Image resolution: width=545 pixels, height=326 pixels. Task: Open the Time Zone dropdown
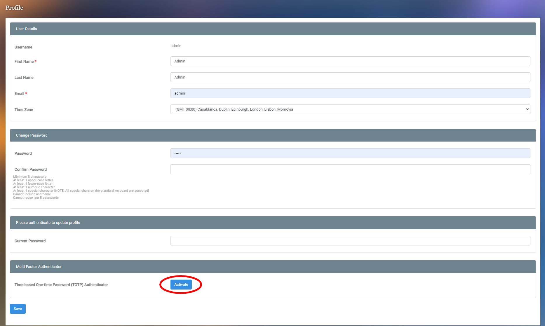tap(350, 109)
